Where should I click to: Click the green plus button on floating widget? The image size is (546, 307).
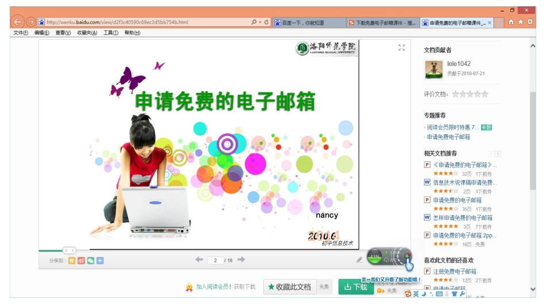407,256
